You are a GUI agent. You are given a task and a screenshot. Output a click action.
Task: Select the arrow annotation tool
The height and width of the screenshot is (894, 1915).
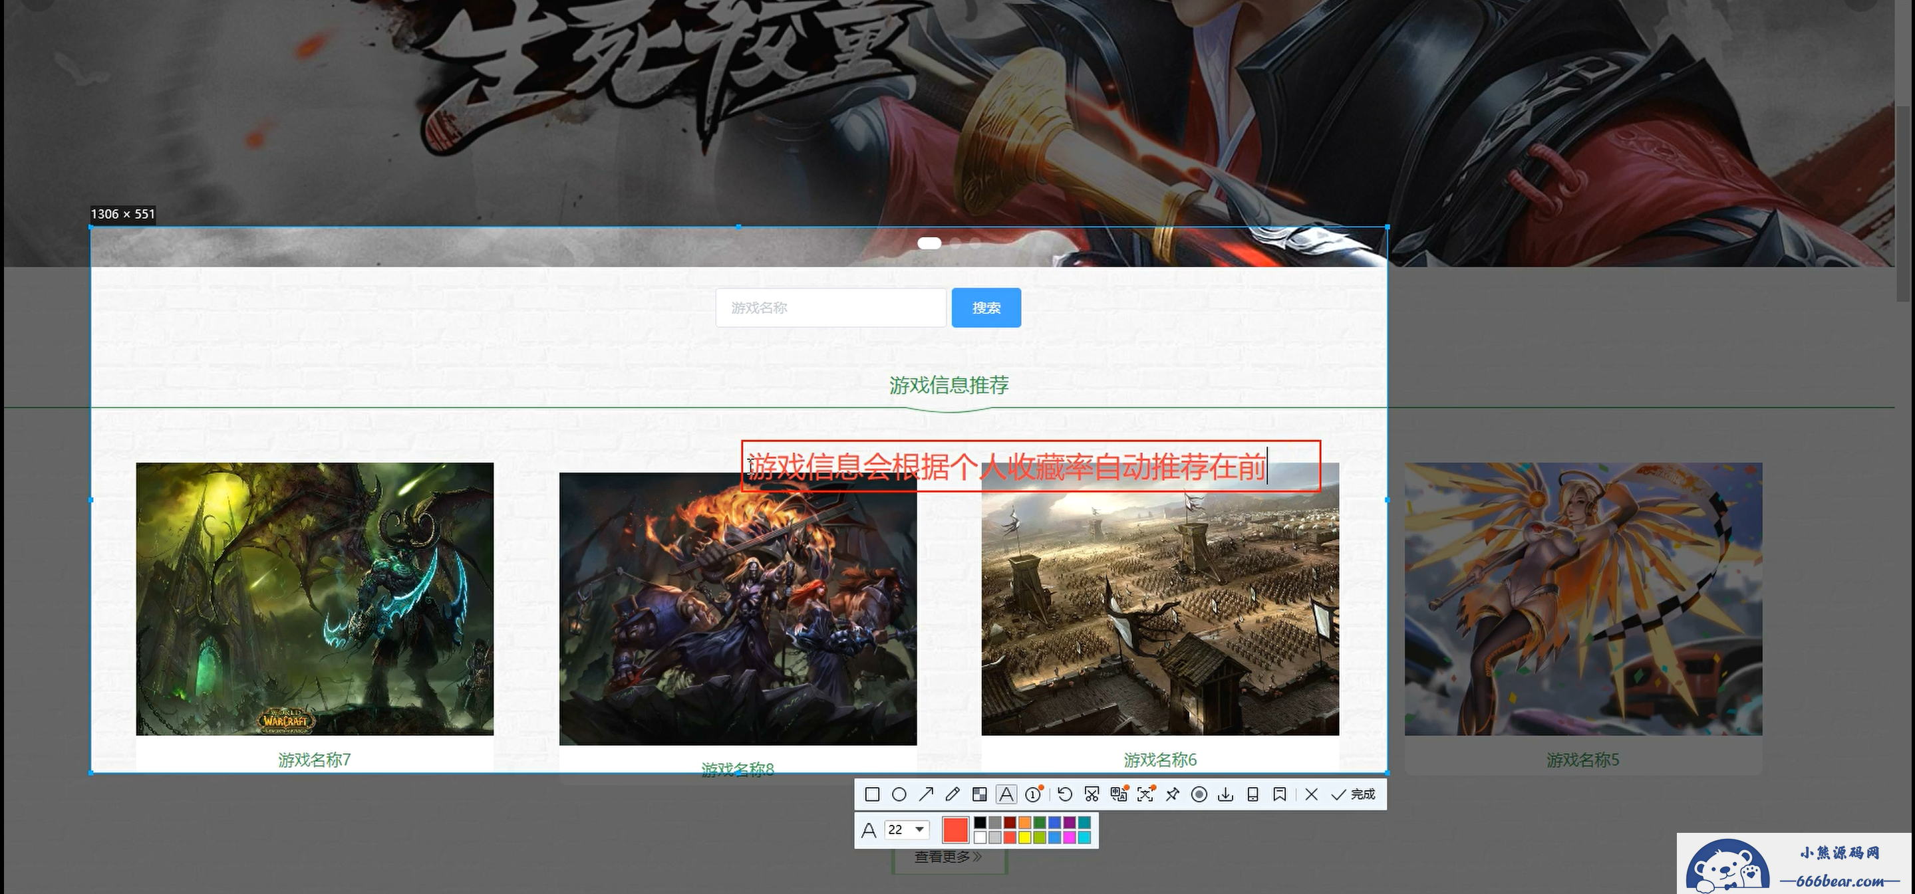click(x=925, y=794)
